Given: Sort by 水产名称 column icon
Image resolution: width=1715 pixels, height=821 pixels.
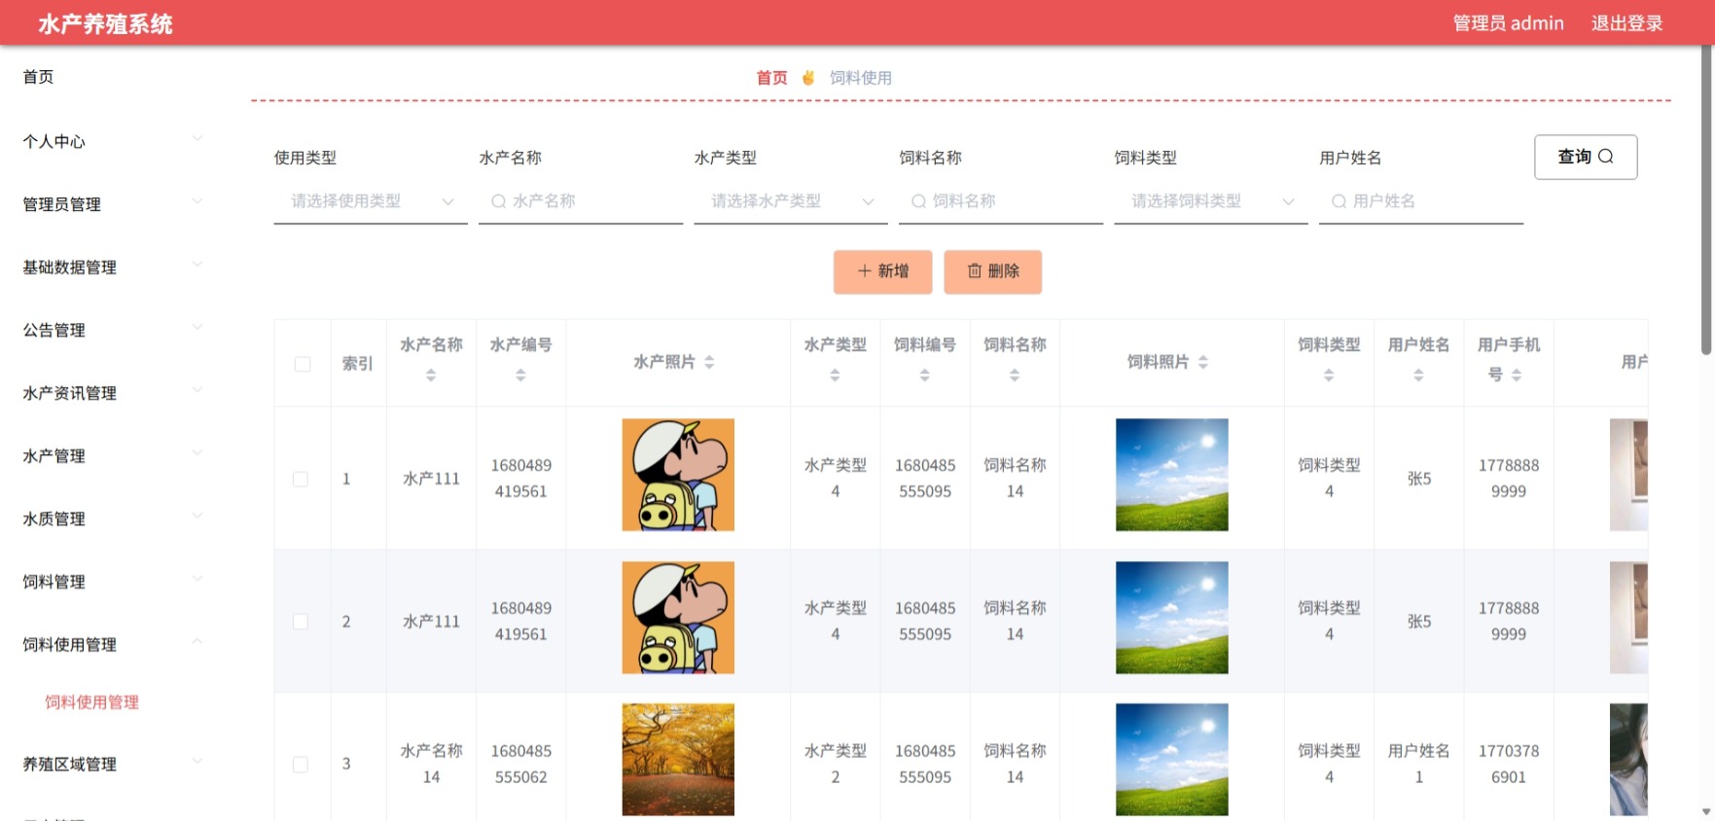Looking at the screenshot, I should click(431, 375).
